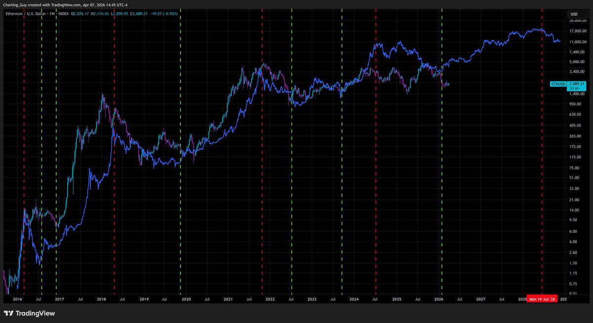This screenshot has height=323, width=593.
Task: Click the 21.00 price axis label
Action: [574, 200]
